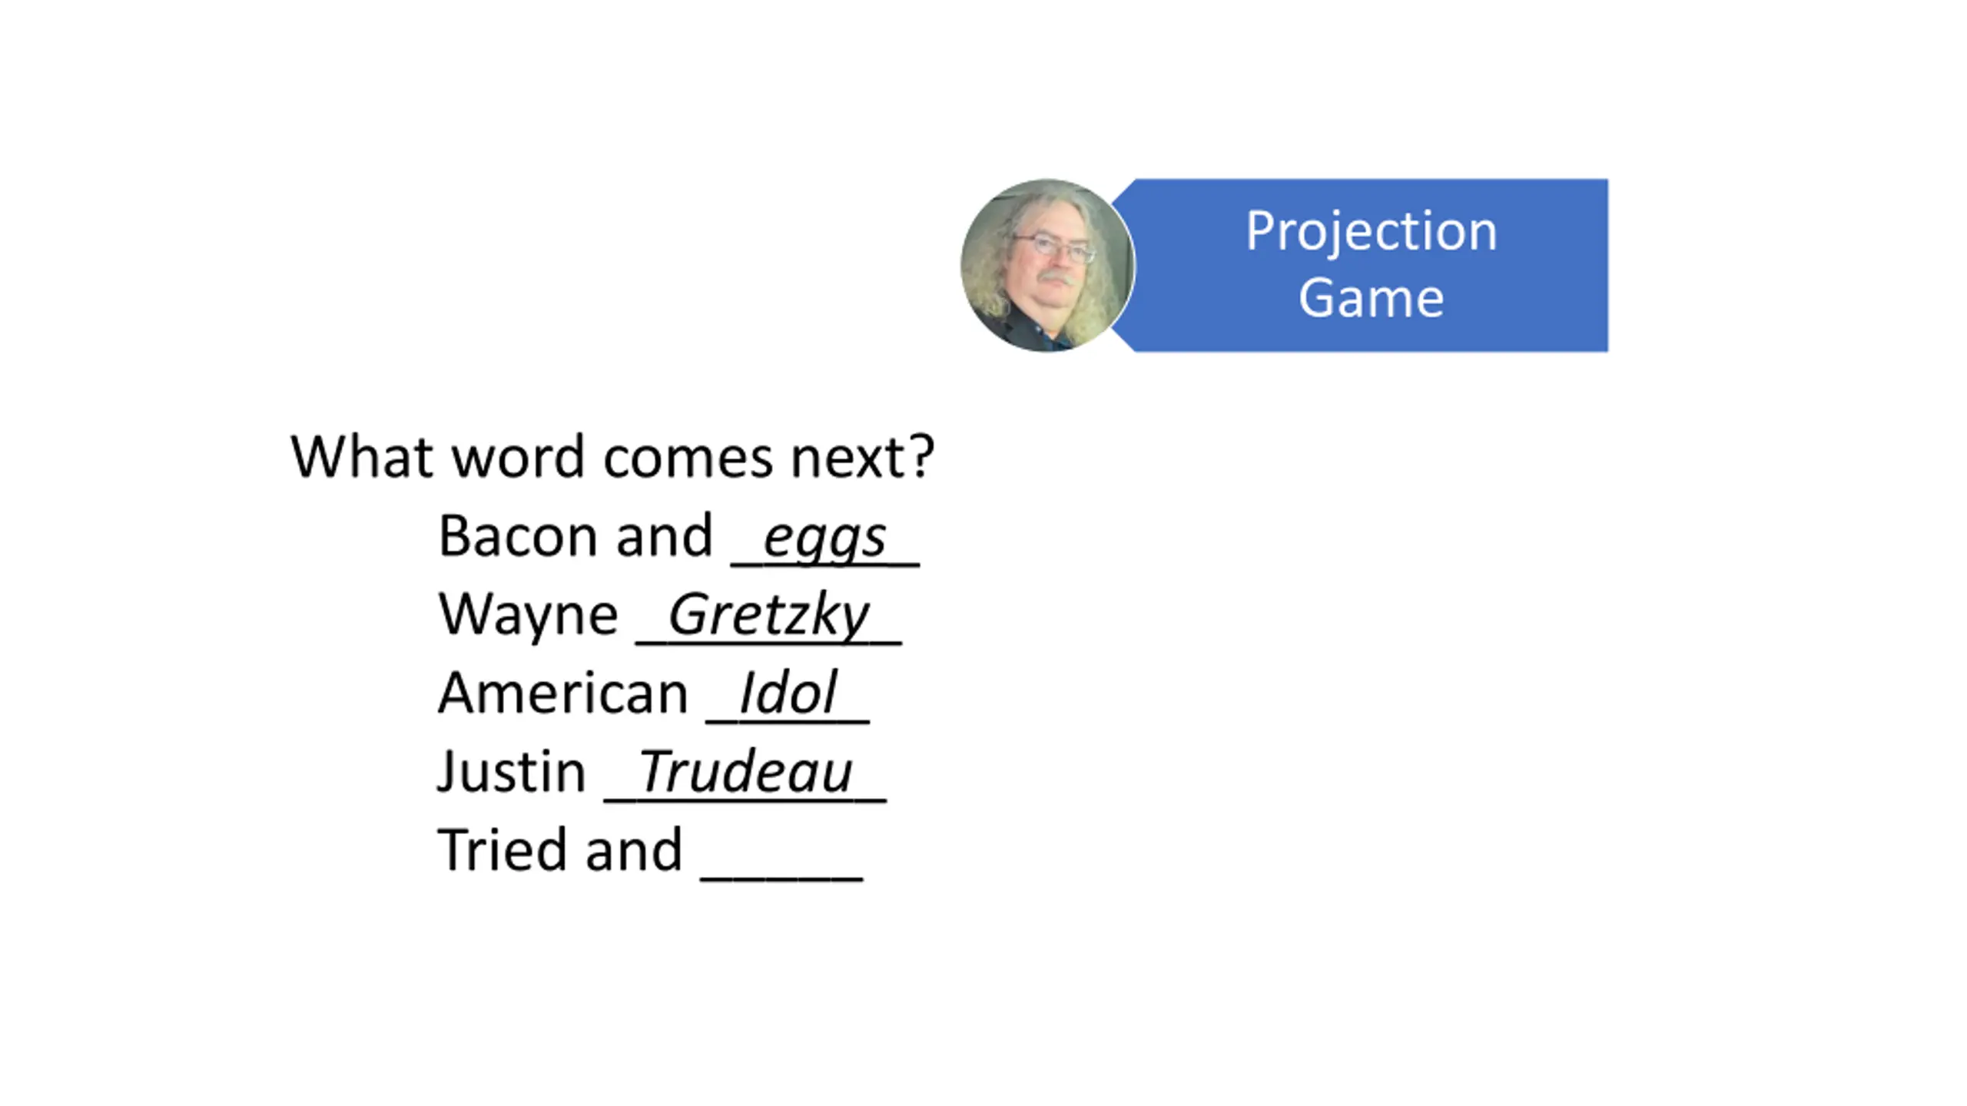Viewport: 1967px width, 1106px height.
Task: Click the word Projection in banner
Action: [x=1372, y=231]
